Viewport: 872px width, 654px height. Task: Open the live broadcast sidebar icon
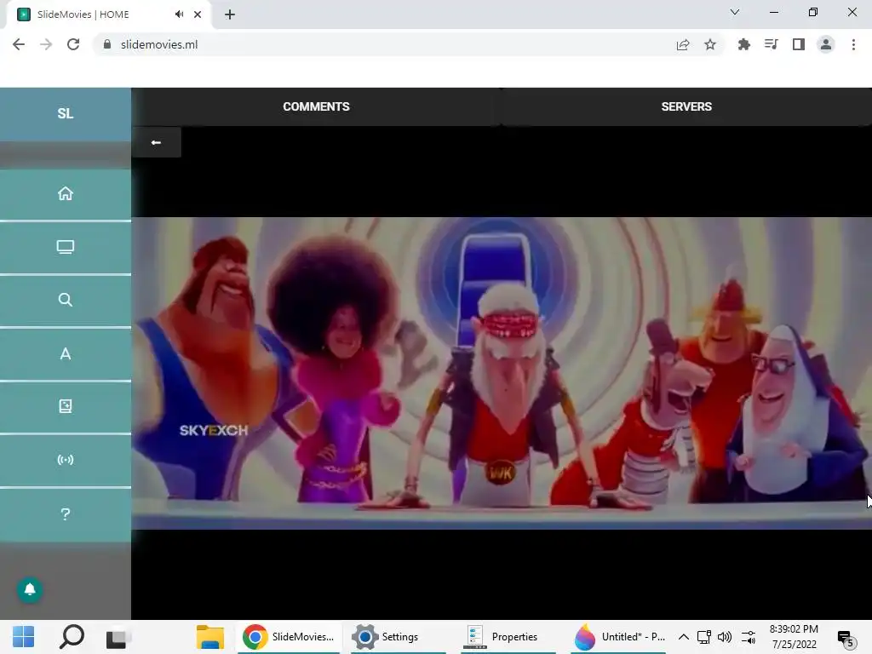[65, 460]
